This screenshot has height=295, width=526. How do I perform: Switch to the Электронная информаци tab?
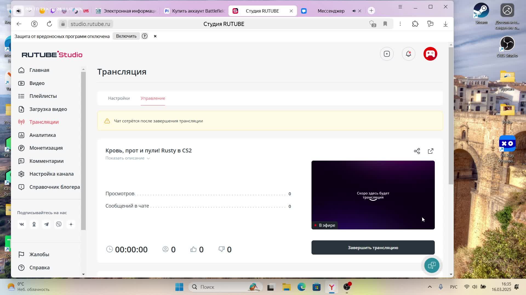click(x=125, y=11)
